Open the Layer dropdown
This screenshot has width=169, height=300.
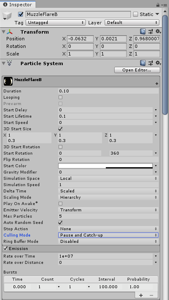[x=132, y=23]
